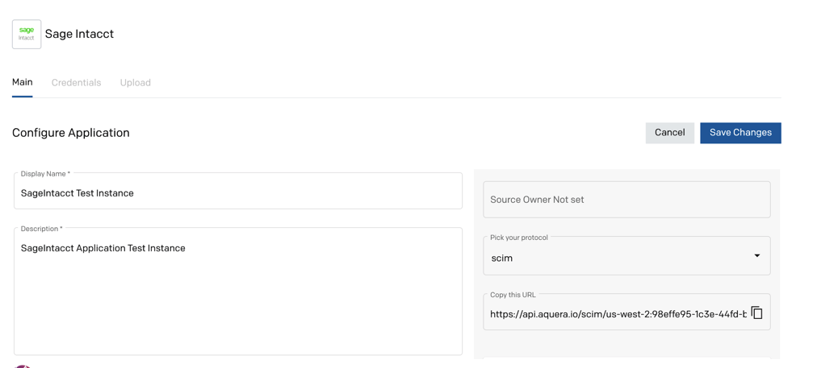This screenshot has height=368, width=813.
Task: Click the Configure Application heading
Action: coord(71,133)
